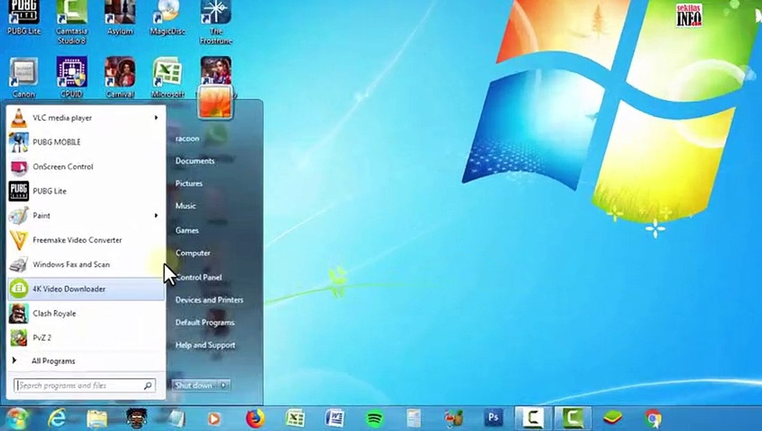Launch 4K Video Downloader

point(86,289)
